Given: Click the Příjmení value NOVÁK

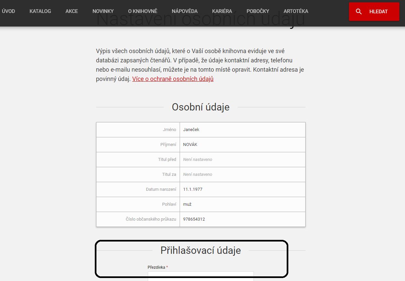Looking at the screenshot, I should tap(190, 145).
